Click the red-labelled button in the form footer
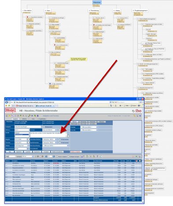Image resolution: width=173 pixels, height=206 pixels. click(76, 152)
